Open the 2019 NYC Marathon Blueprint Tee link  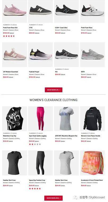click(x=66, y=136)
